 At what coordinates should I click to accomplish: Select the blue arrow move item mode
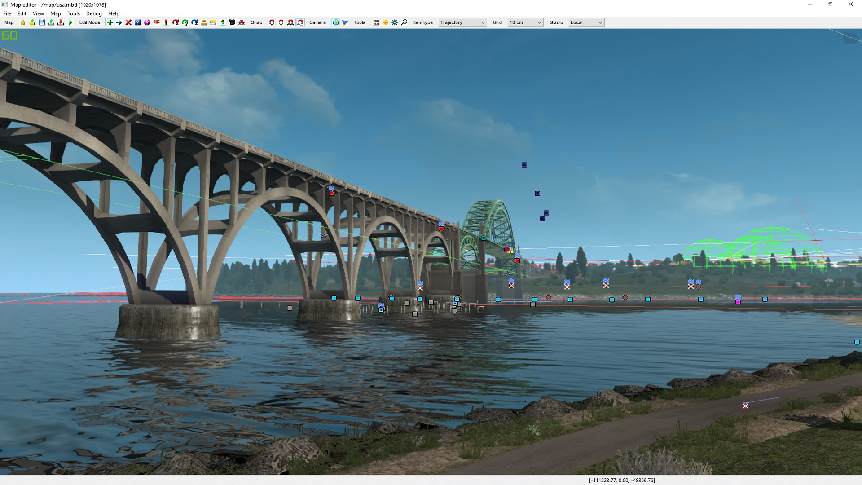(119, 22)
